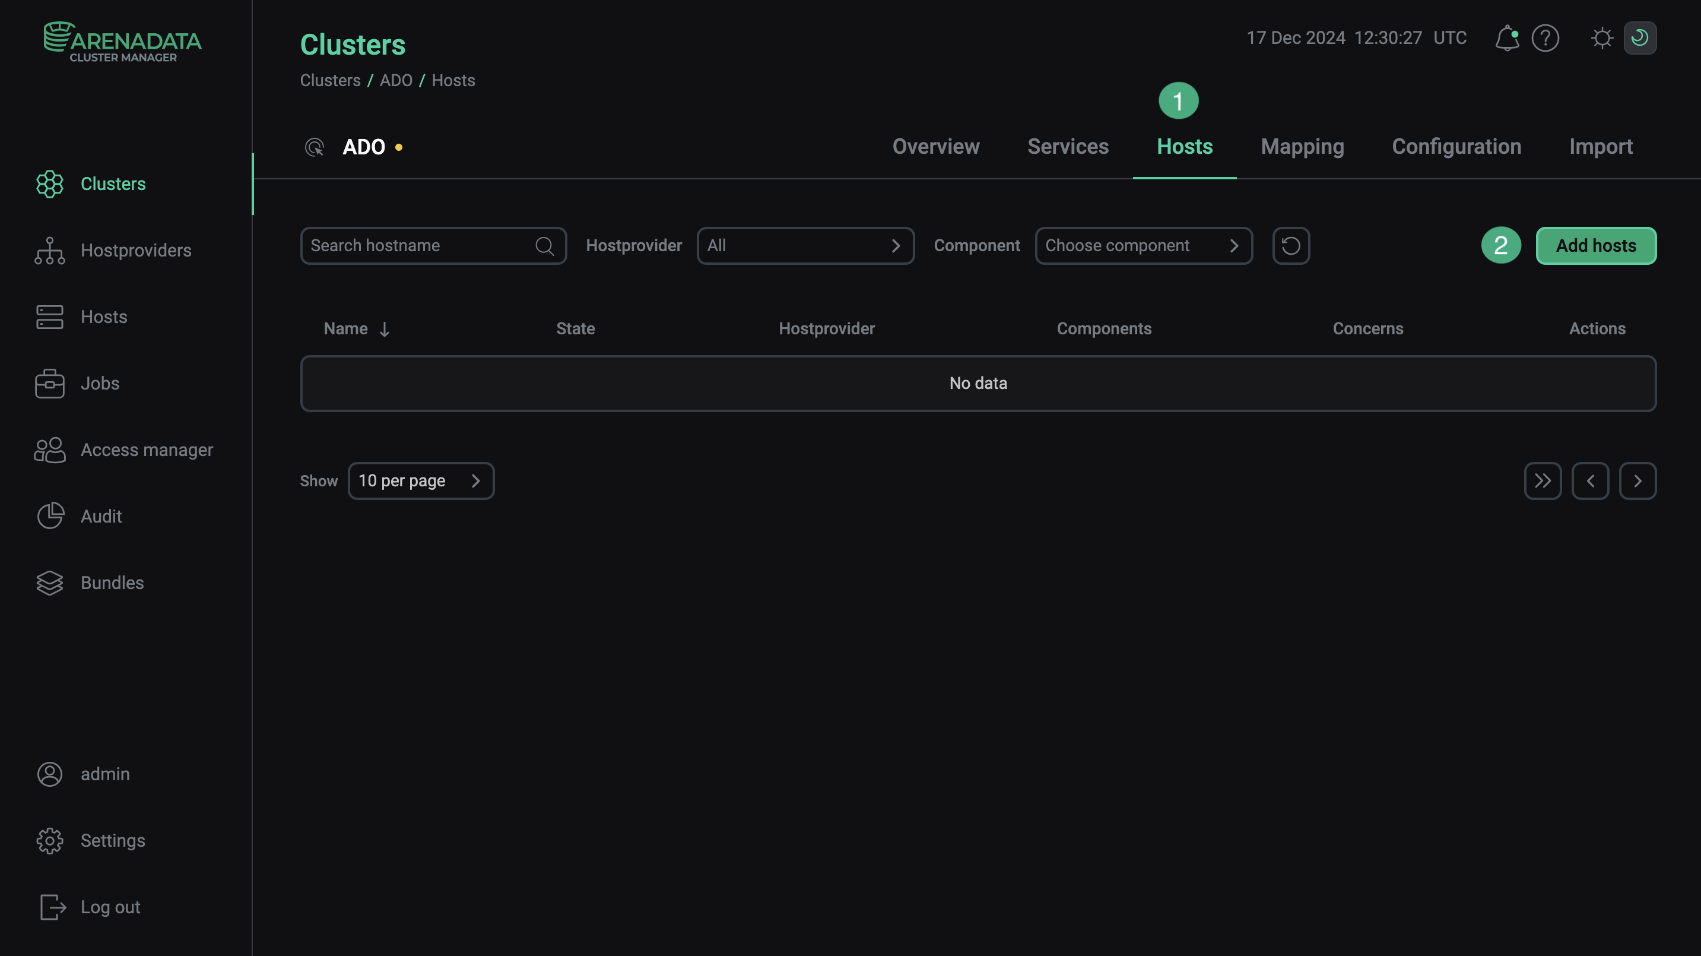Viewport: 1701px width, 956px height.
Task: Open the Hostprovider filter dropdown
Action: 804,245
